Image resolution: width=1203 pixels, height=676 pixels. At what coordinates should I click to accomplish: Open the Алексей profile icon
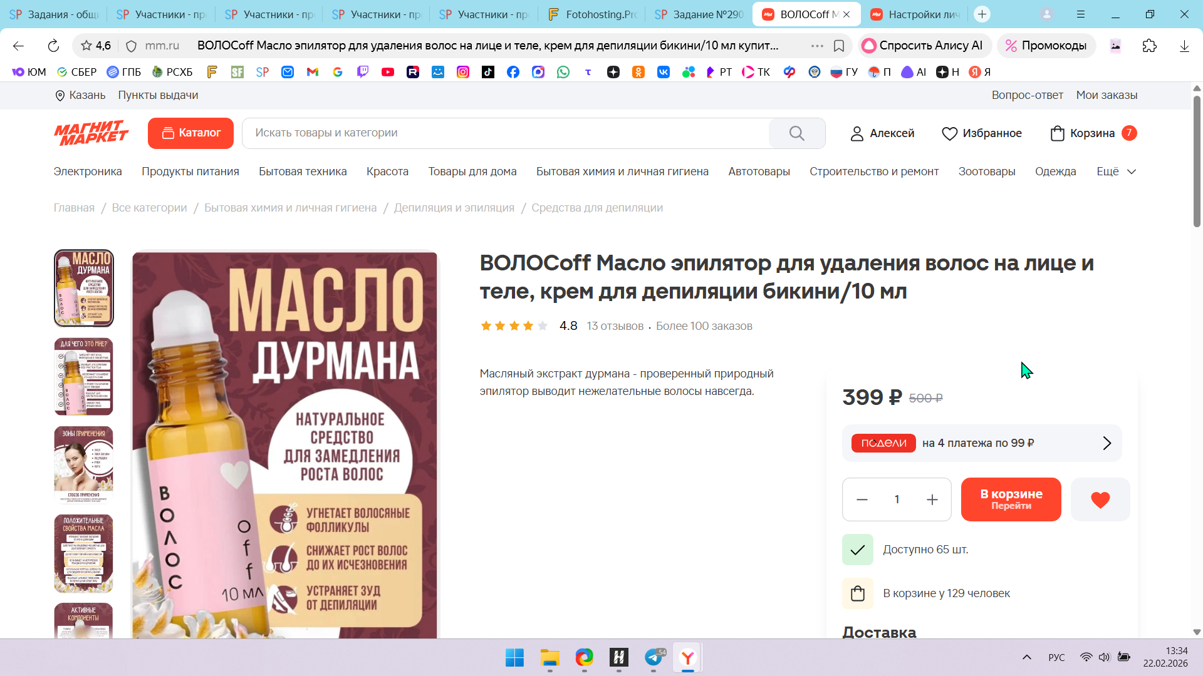click(857, 133)
